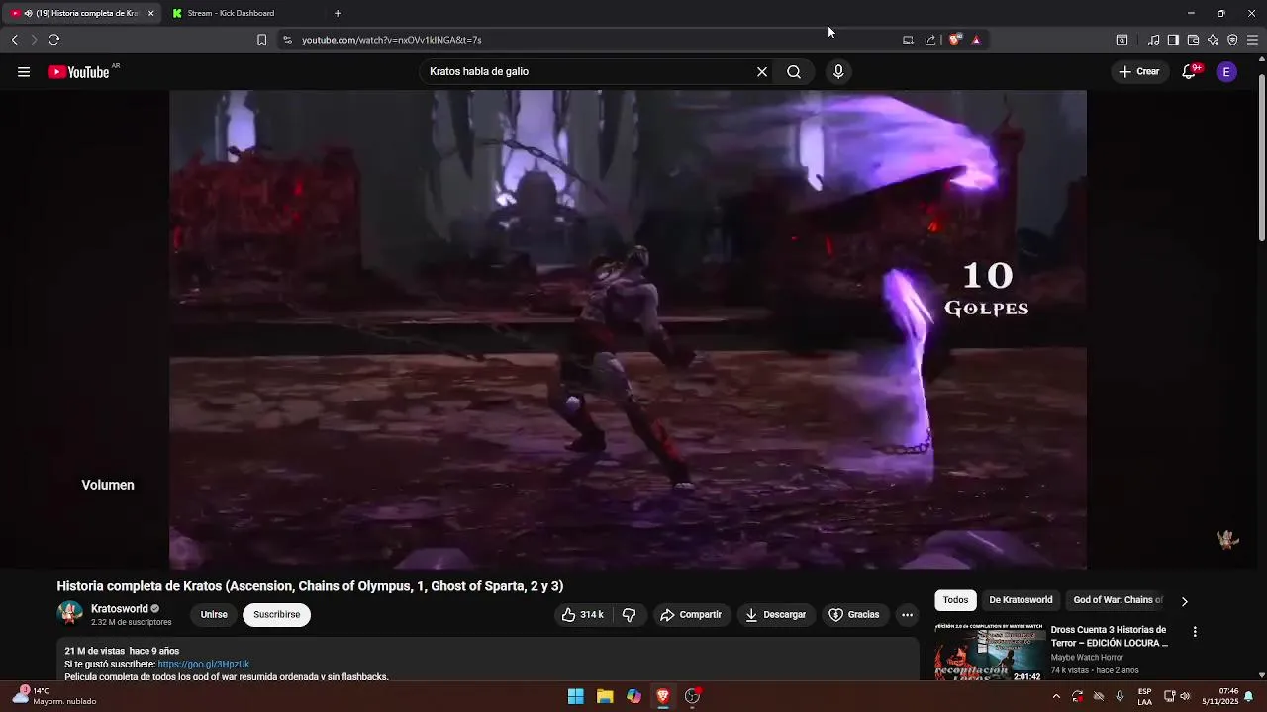
Task: Clear the search box with X
Action: pyautogui.click(x=762, y=72)
